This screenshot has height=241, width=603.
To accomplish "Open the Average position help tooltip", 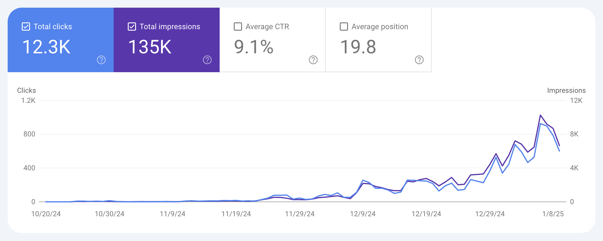I will pos(419,60).
